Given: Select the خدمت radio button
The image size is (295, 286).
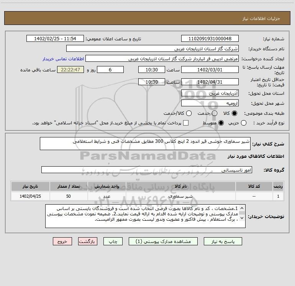Looking at the screenshot, I should coord(215,113).
